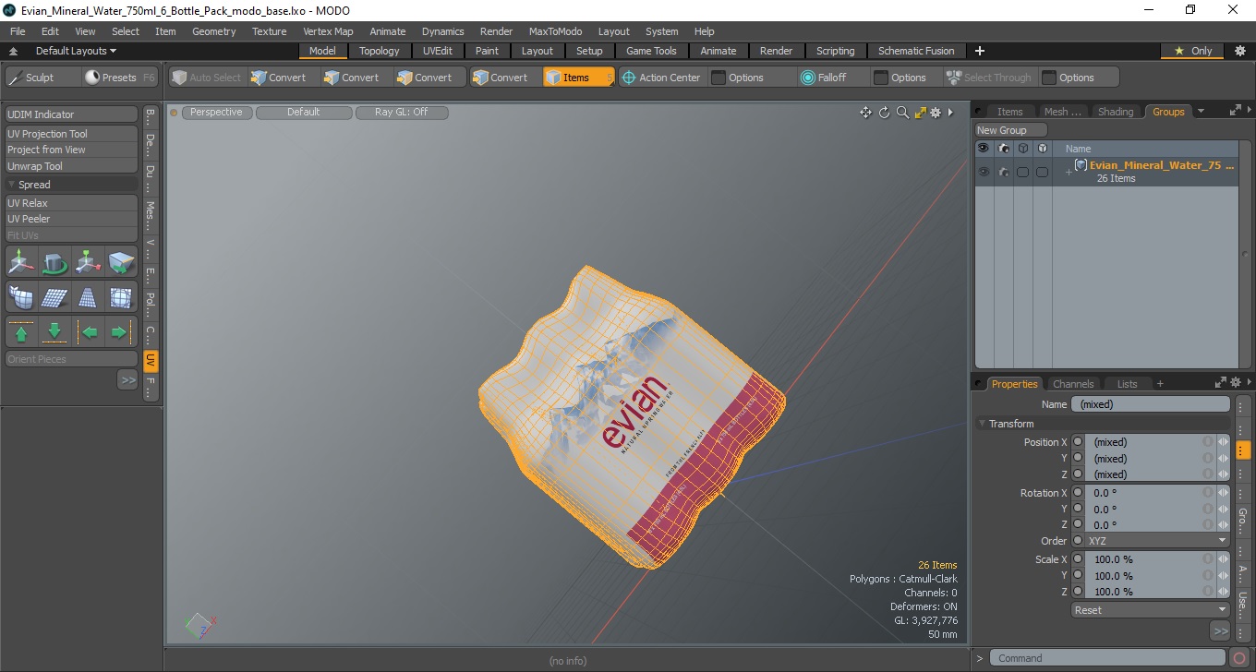
Task: Switch to the UVEdit layout tab
Action: [438, 51]
